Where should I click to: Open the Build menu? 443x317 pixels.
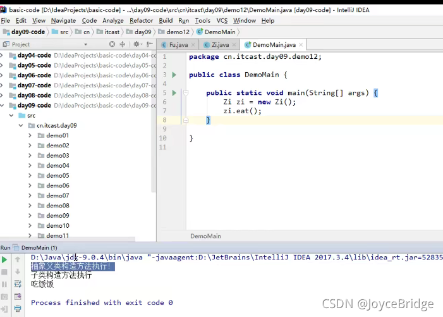(x=166, y=21)
